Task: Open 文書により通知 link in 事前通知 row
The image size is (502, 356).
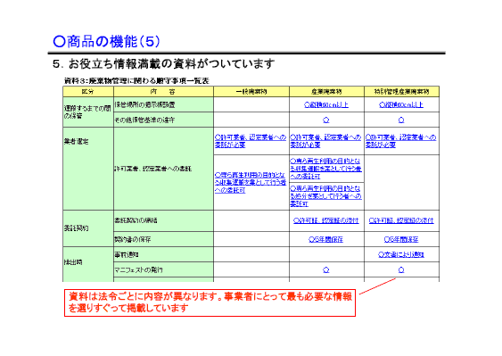Action: tap(401, 254)
